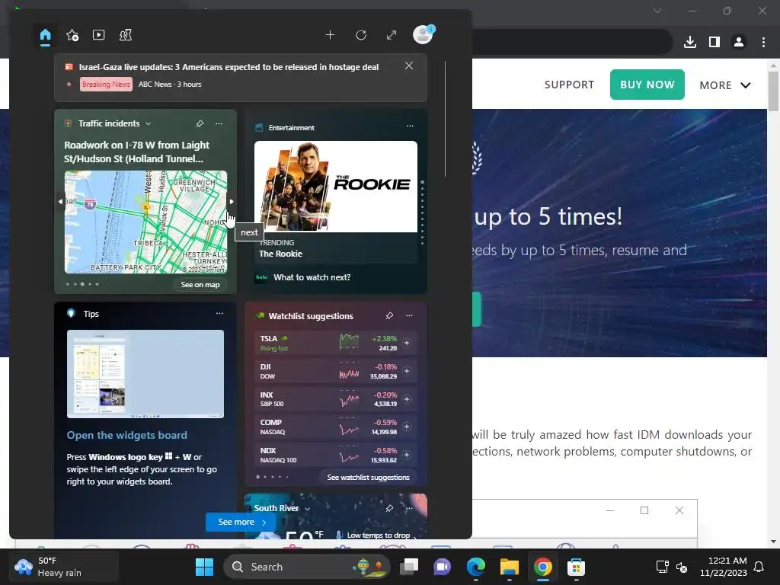The image size is (780, 585).
Task: Click the Breaking News tag
Action: pyautogui.click(x=106, y=84)
